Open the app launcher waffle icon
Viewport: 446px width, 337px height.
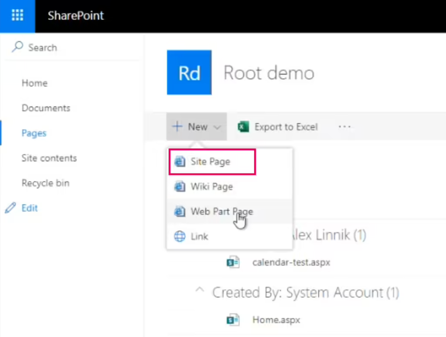click(x=17, y=15)
